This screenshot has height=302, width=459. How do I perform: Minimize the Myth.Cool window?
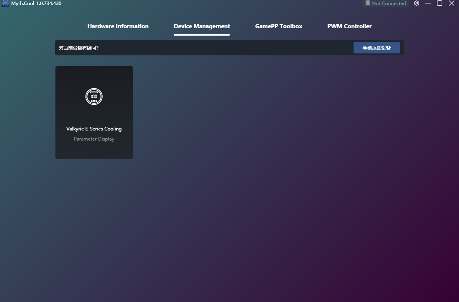428,3
